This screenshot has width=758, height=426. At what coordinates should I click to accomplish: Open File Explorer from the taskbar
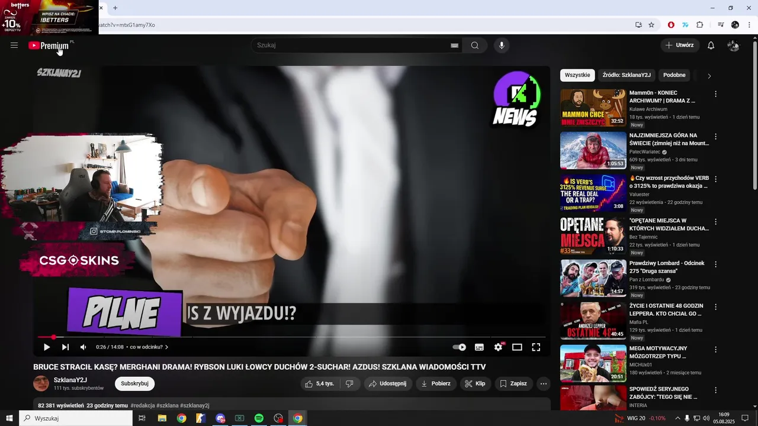point(162,418)
